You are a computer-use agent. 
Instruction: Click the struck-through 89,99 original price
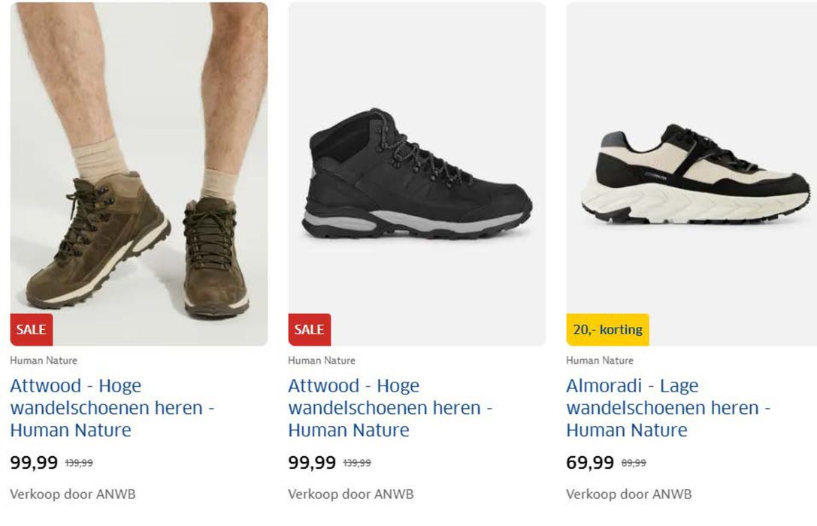tap(634, 463)
